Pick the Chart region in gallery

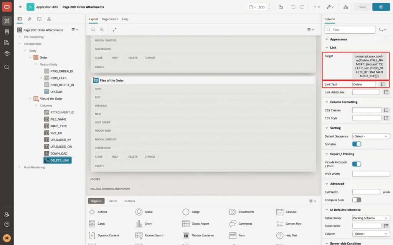click(144, 224)
